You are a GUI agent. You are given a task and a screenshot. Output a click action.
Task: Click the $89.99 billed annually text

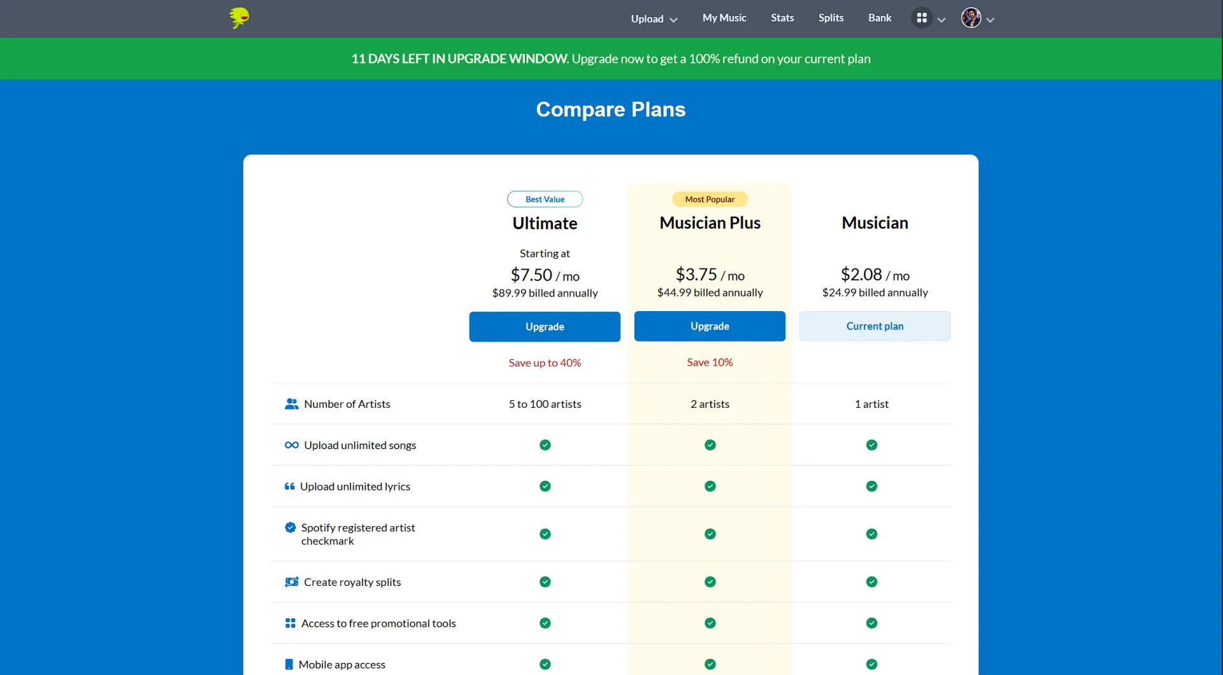545,293
